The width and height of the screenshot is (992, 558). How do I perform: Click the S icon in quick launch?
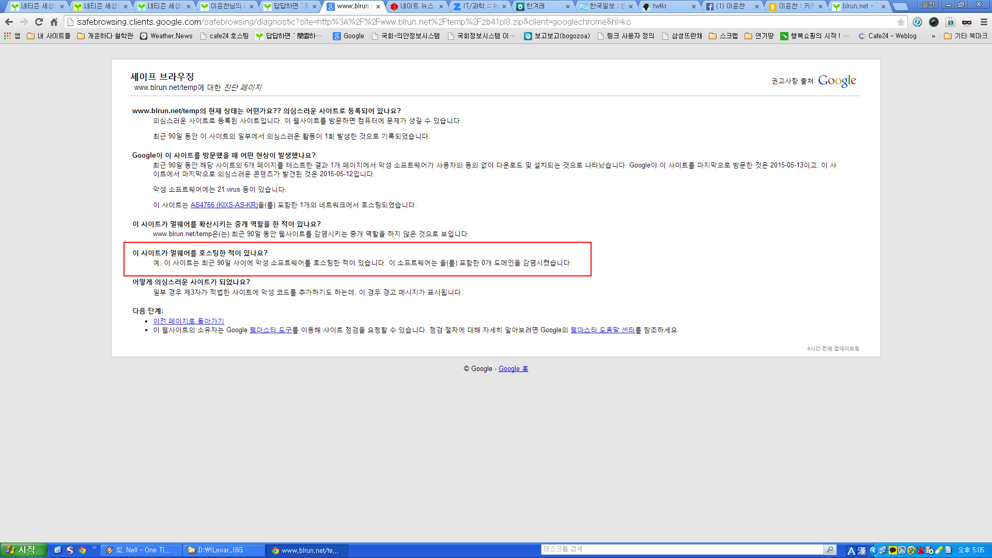pyautogui.click(x=70, y=550)
